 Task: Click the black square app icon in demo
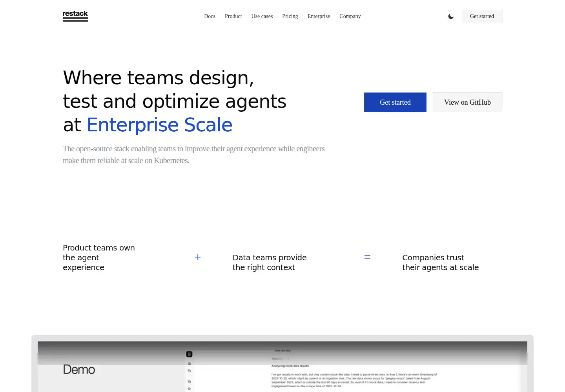189,354
